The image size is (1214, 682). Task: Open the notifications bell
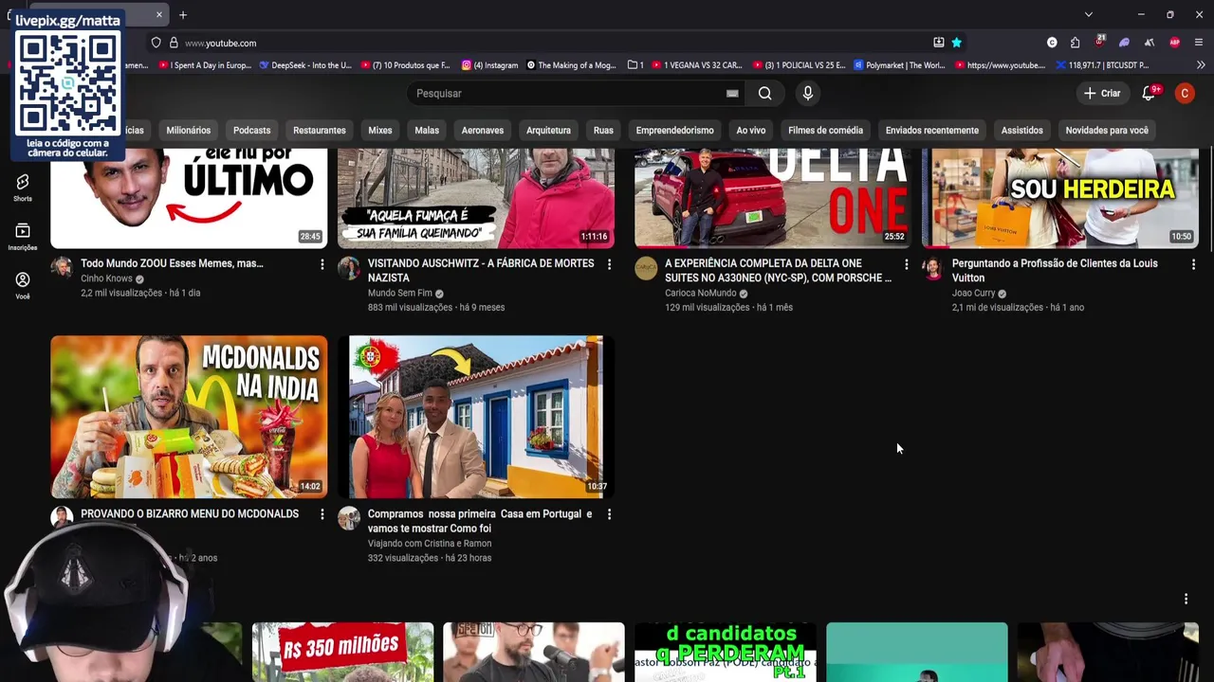1149,93
